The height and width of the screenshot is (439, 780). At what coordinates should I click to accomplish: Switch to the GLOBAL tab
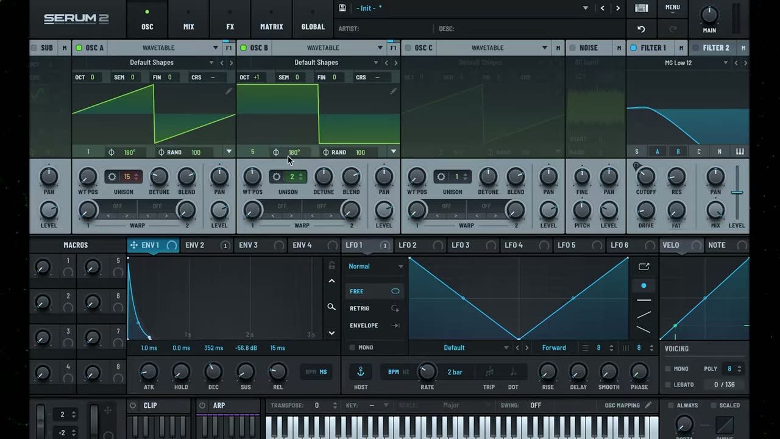313,20
